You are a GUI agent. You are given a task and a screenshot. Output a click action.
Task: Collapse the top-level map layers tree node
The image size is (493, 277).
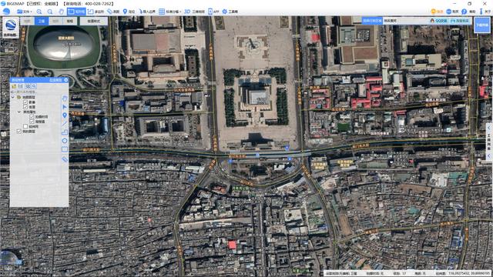click(x=13, y=98)
